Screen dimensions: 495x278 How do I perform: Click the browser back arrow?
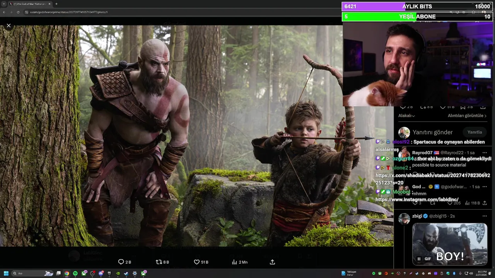click(4, 12)
